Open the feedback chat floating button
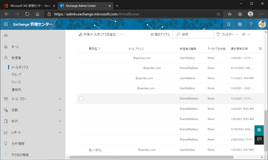 click(x=259, y=139)
